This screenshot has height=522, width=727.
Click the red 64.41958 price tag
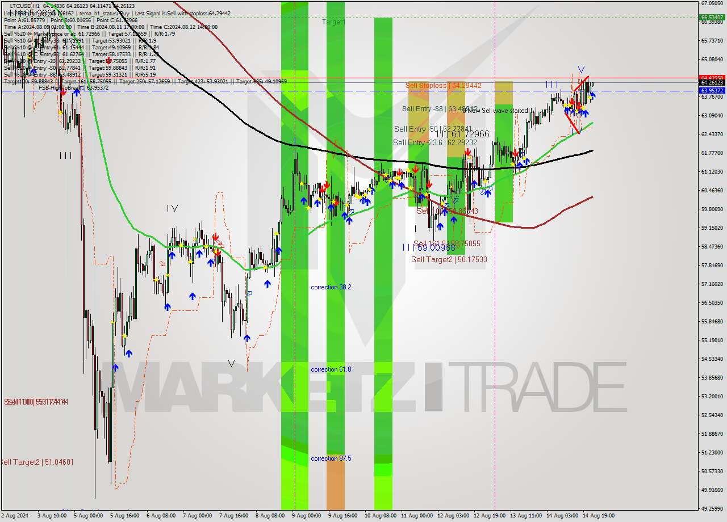point(712,78)
